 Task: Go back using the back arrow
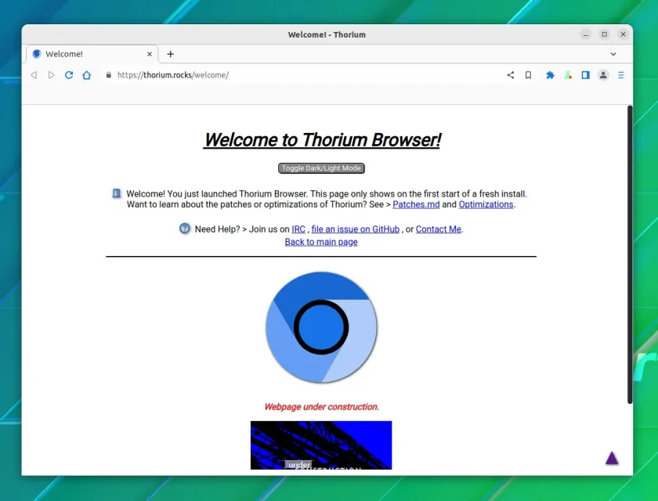click(x=34, y=75)
